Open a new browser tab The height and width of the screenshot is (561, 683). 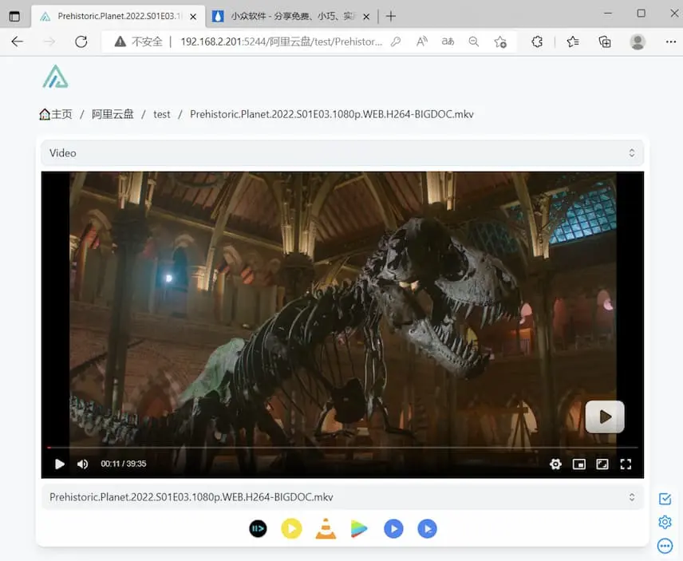tap(391, 16)
